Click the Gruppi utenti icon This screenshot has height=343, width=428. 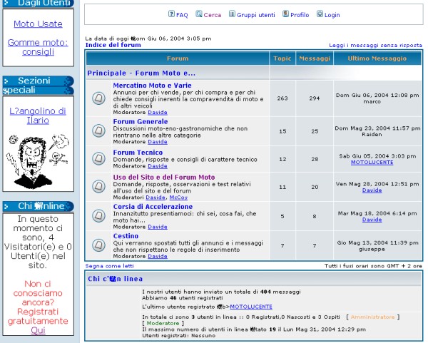(232, 14)
